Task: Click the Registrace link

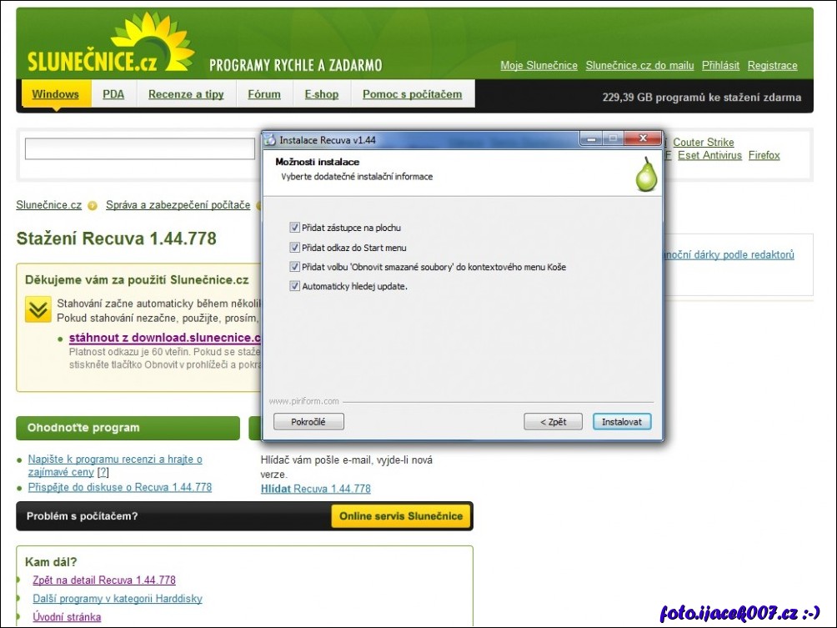Action: coord(772,66)
